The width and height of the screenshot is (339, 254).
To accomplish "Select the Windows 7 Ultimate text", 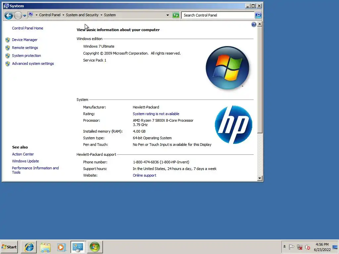I will pyautogui.click(x=99, y=46).
